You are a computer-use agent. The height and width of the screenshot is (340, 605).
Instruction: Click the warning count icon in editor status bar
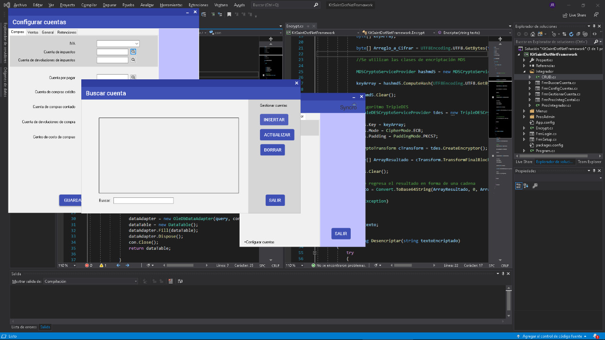pos(102,265)
